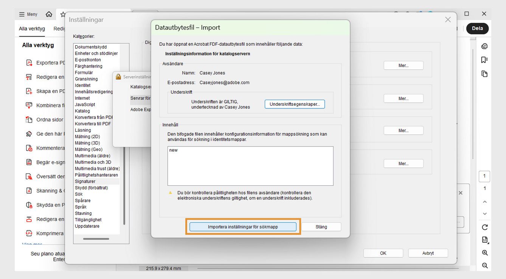Screen dimensions: 506x279
Task: Open the bookmarks panel icon
Action: (x=484, y=60)
